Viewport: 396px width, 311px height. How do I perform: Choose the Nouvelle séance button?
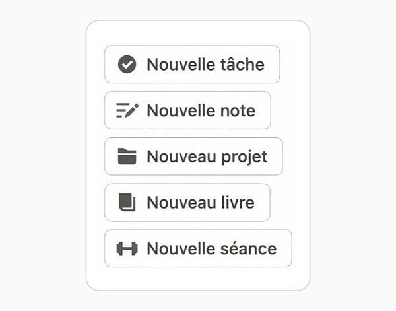tap(198, 248)
